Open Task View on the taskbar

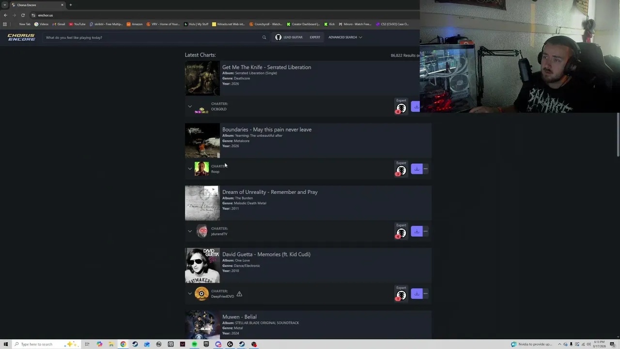pos(87,344)
